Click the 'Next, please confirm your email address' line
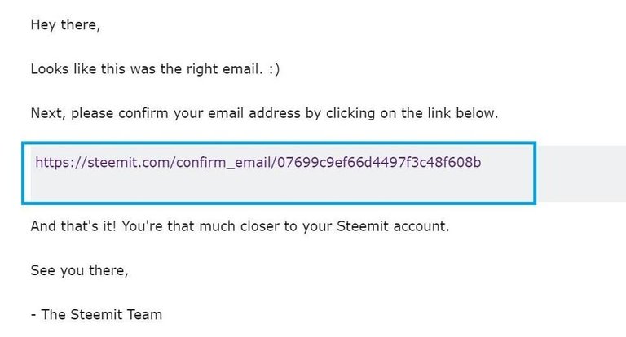Screen dimensions: 626x337 point(264,113)
